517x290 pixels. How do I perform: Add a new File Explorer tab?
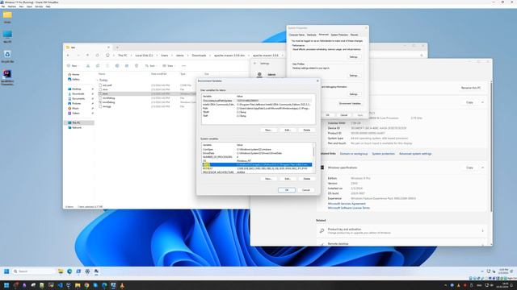click(117, 48)
